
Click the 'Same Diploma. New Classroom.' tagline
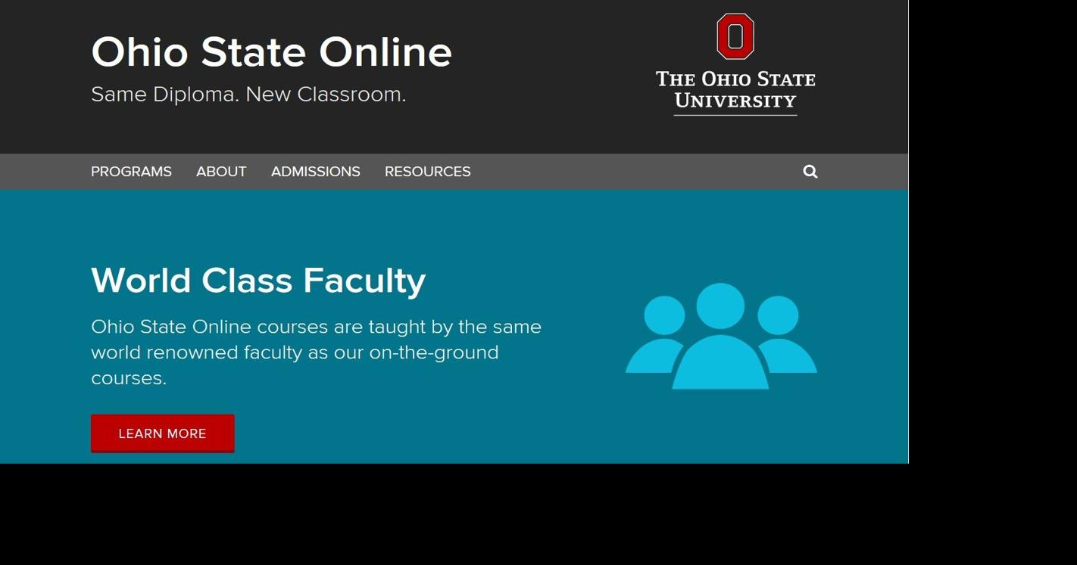pyautogui.click(x=248, y=95)
